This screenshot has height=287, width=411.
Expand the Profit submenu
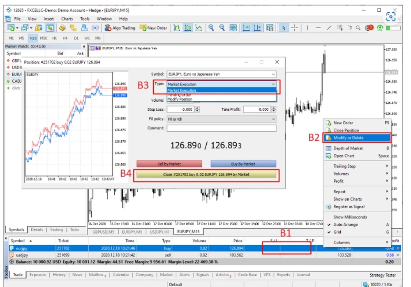click(357, 181)
